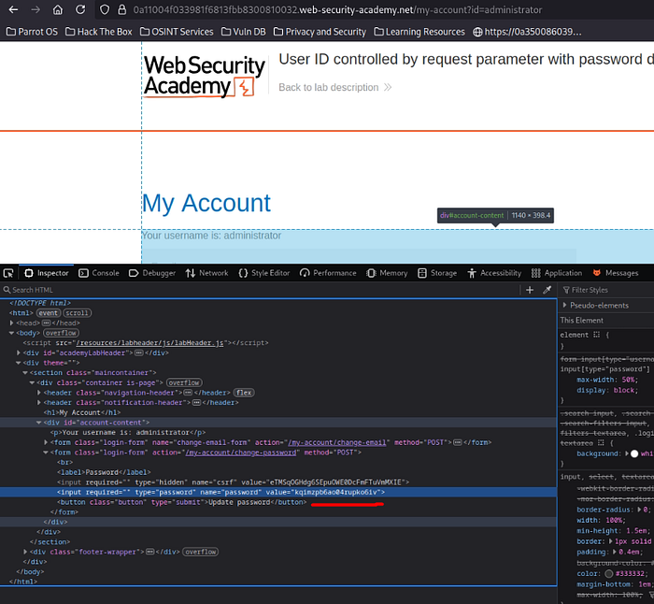
Task: Select the h1 My Account node
Action: pos(82,412)
